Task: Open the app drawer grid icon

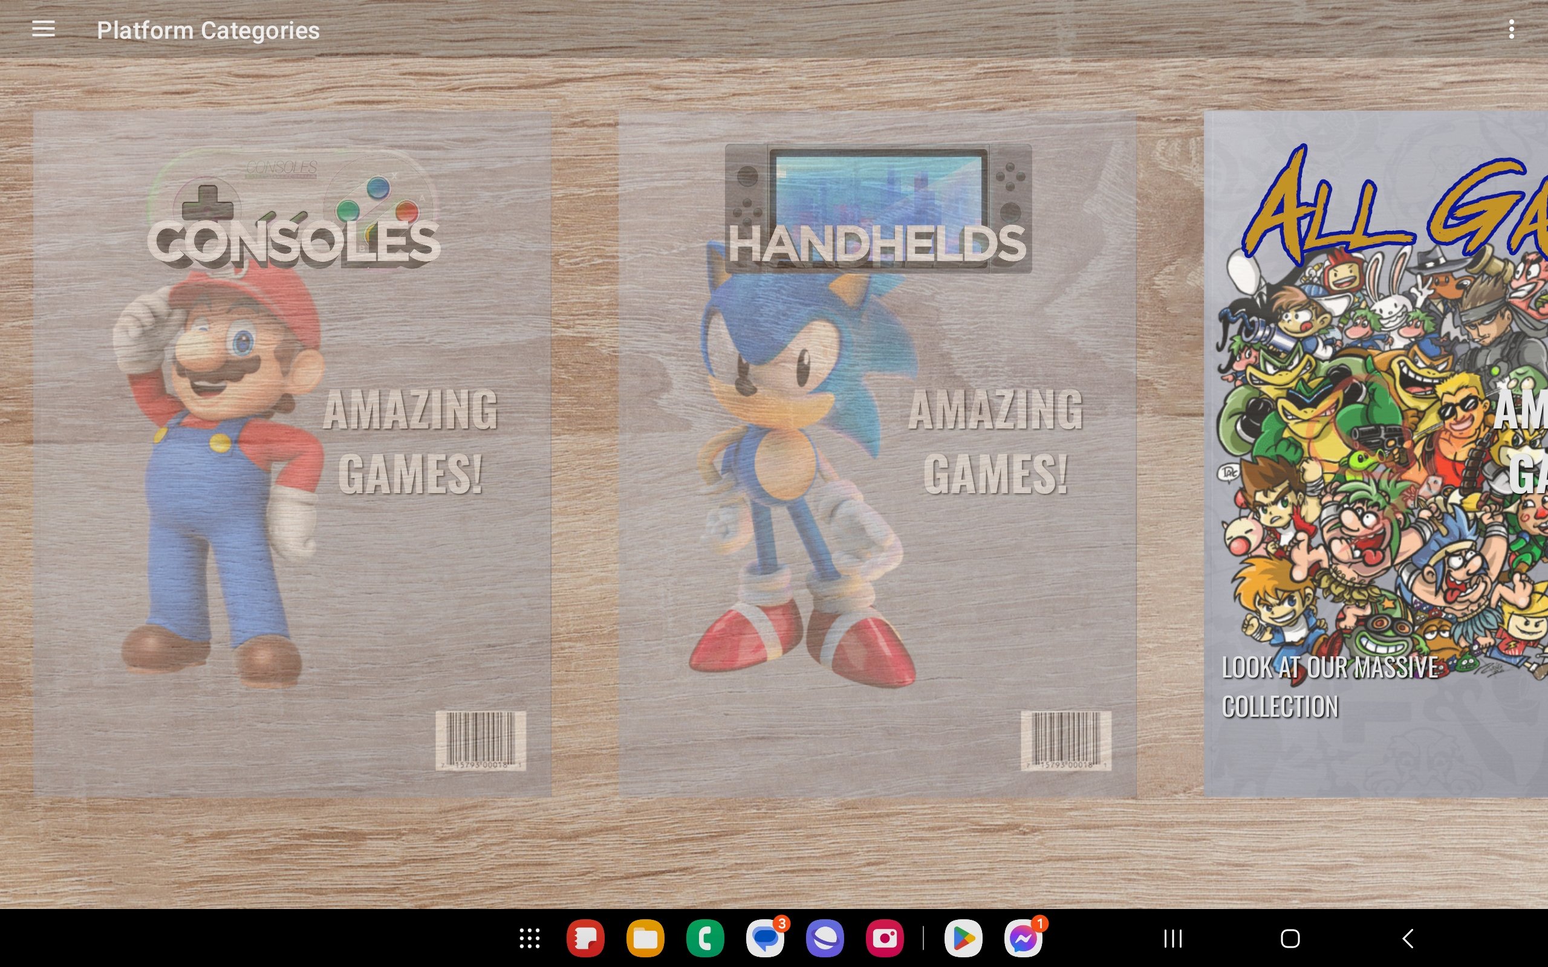Action: coord(530,938)
